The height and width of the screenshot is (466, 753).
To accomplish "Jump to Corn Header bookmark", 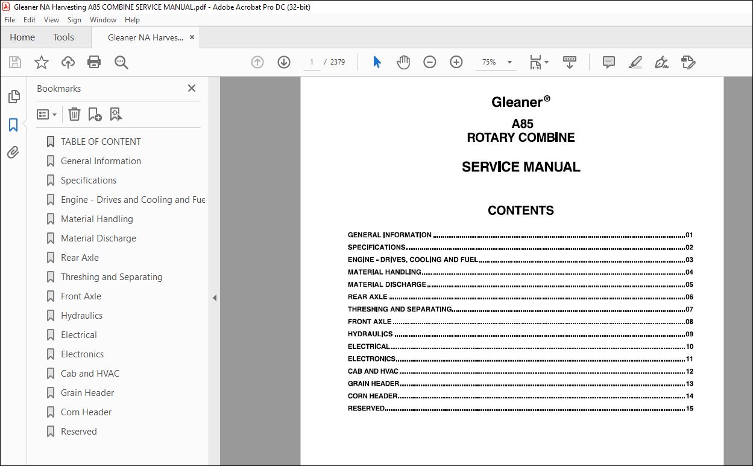I will 86,412.
